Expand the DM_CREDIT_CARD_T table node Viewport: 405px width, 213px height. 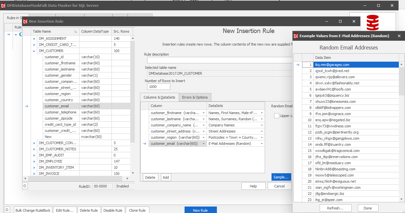(34, 45)
